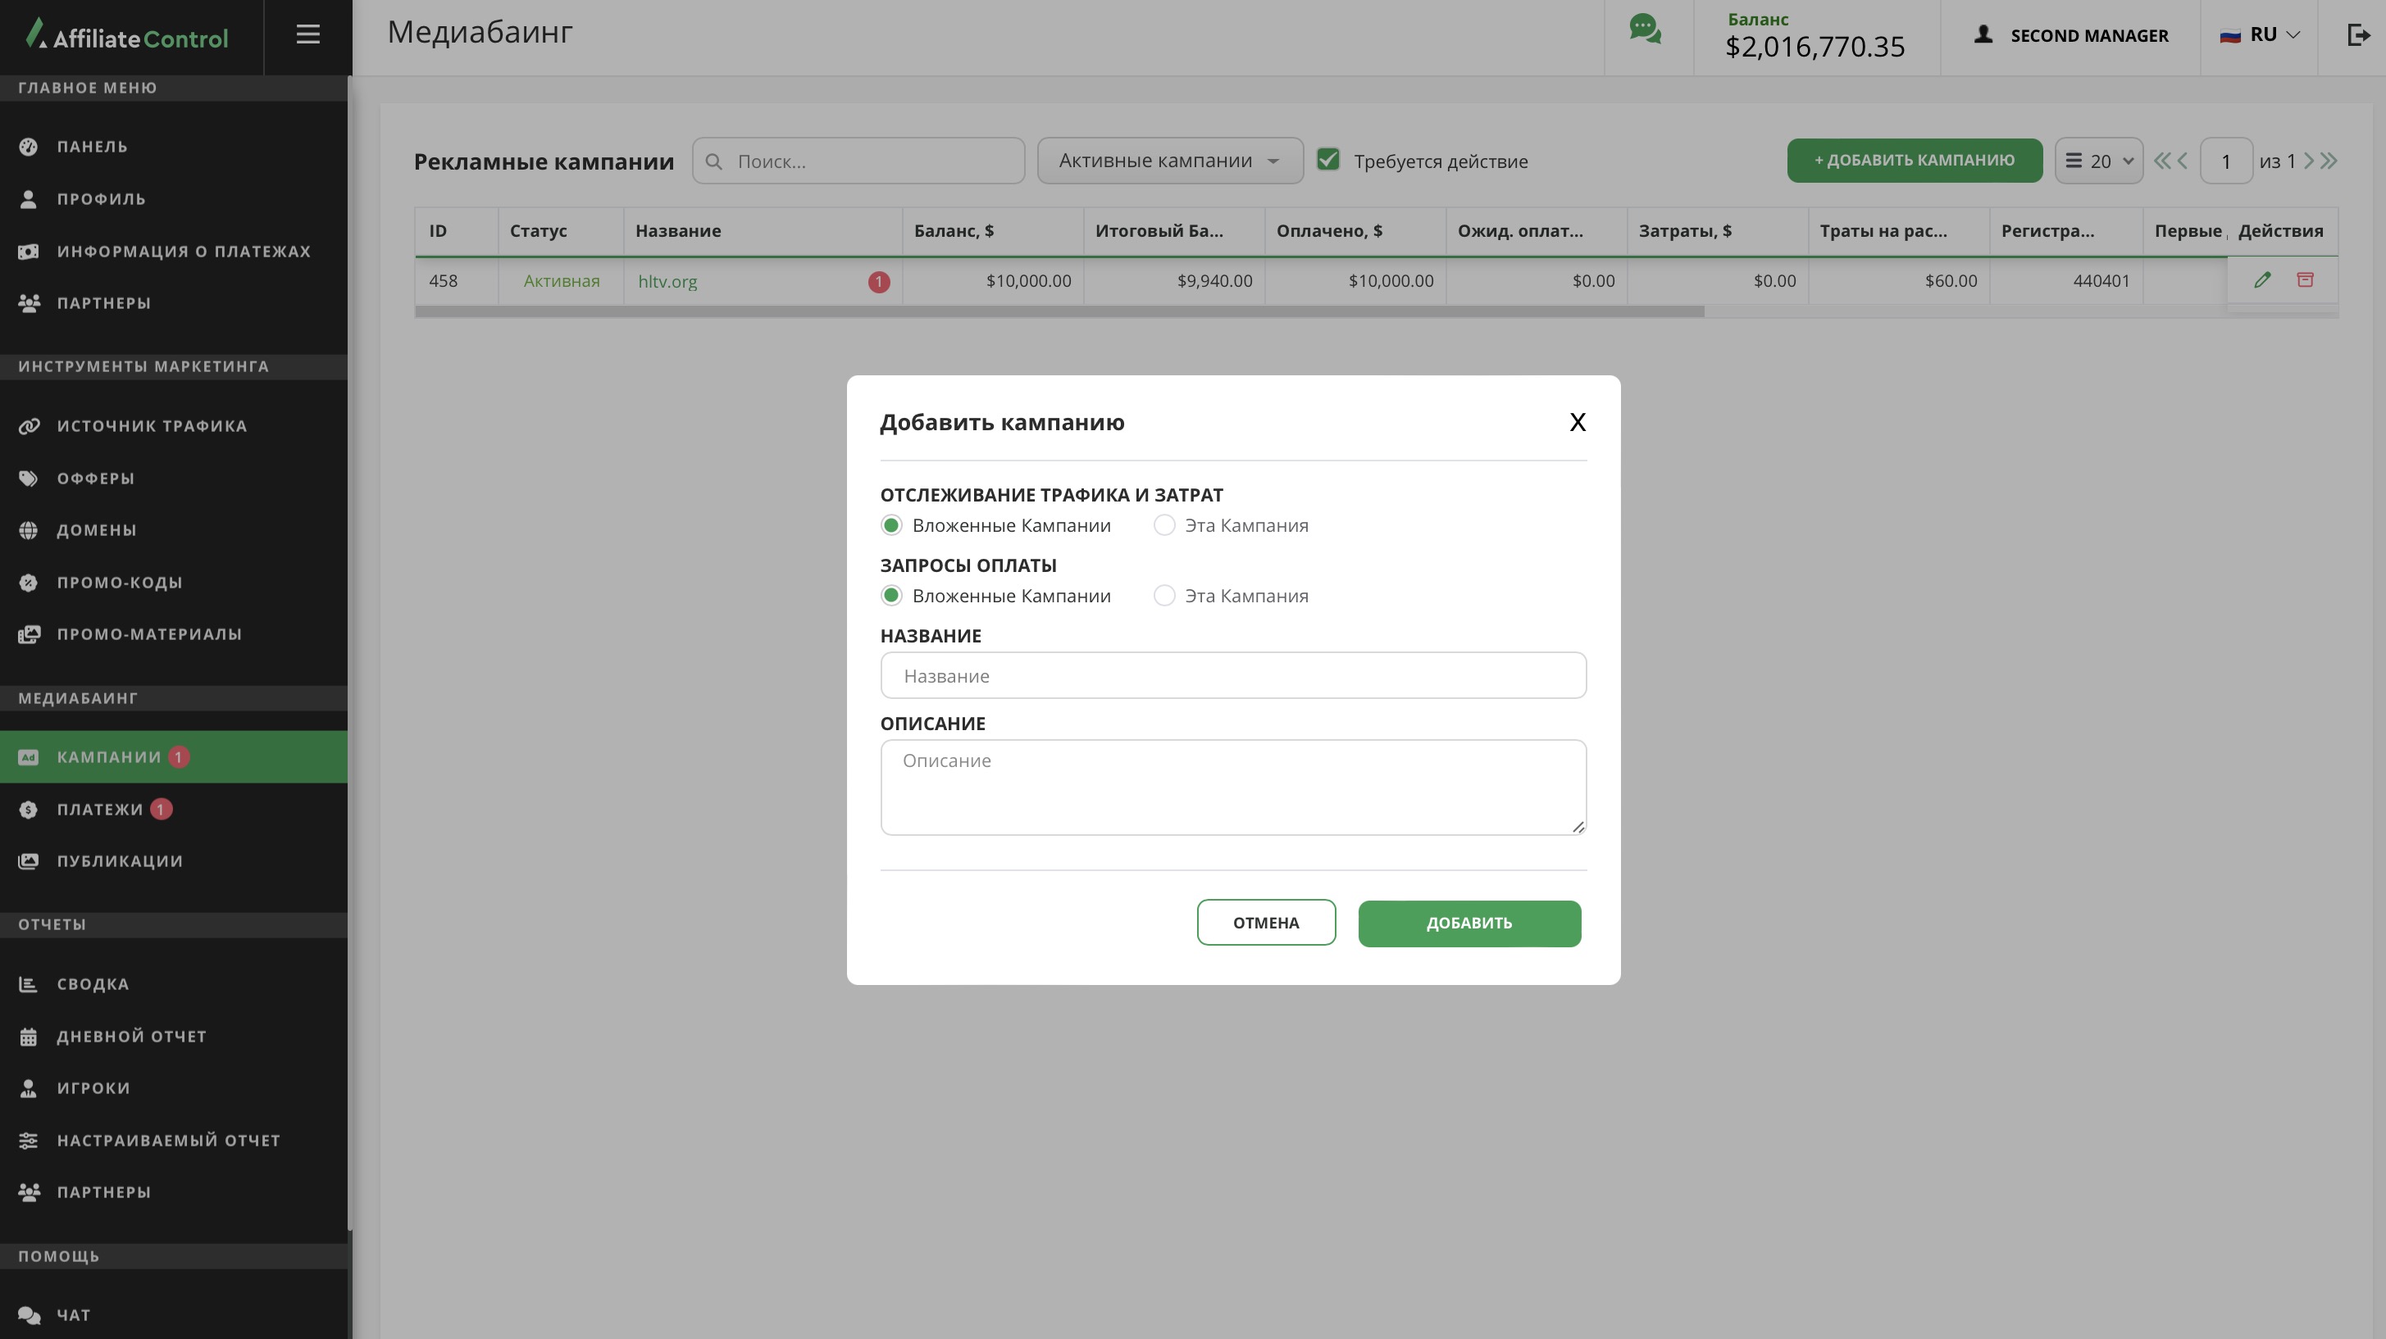Image resolution: width=2386 pixels, height=1339 pixels.
Task: Click the red notification badge beside hltv.org
Action: point(878,282)
